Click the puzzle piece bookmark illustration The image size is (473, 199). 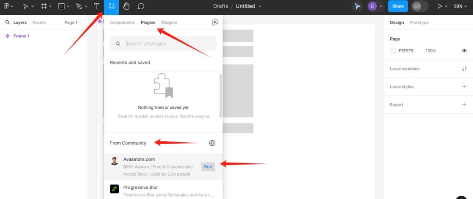point(163,86)
